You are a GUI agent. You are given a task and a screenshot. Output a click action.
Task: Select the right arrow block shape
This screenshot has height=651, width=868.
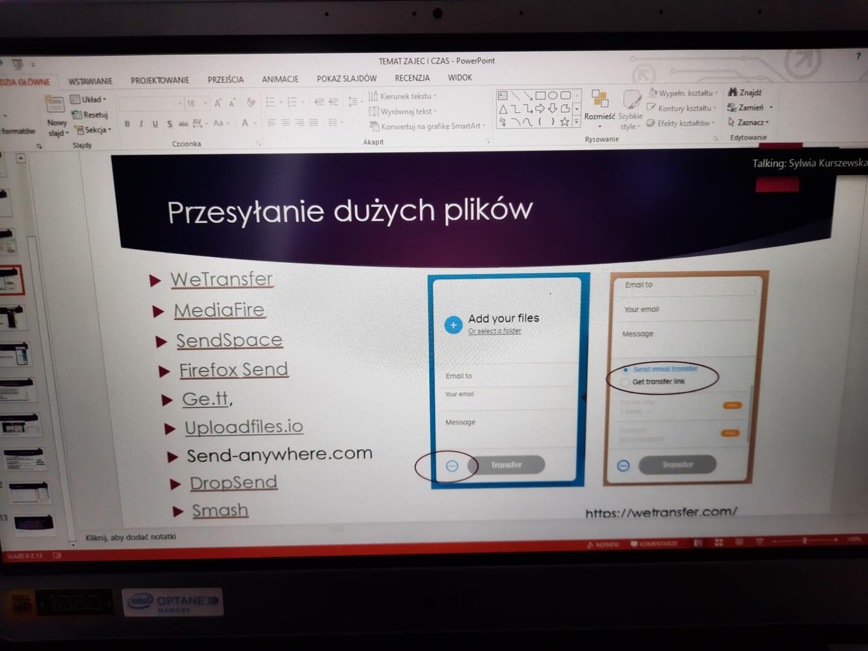pos(539,108)
